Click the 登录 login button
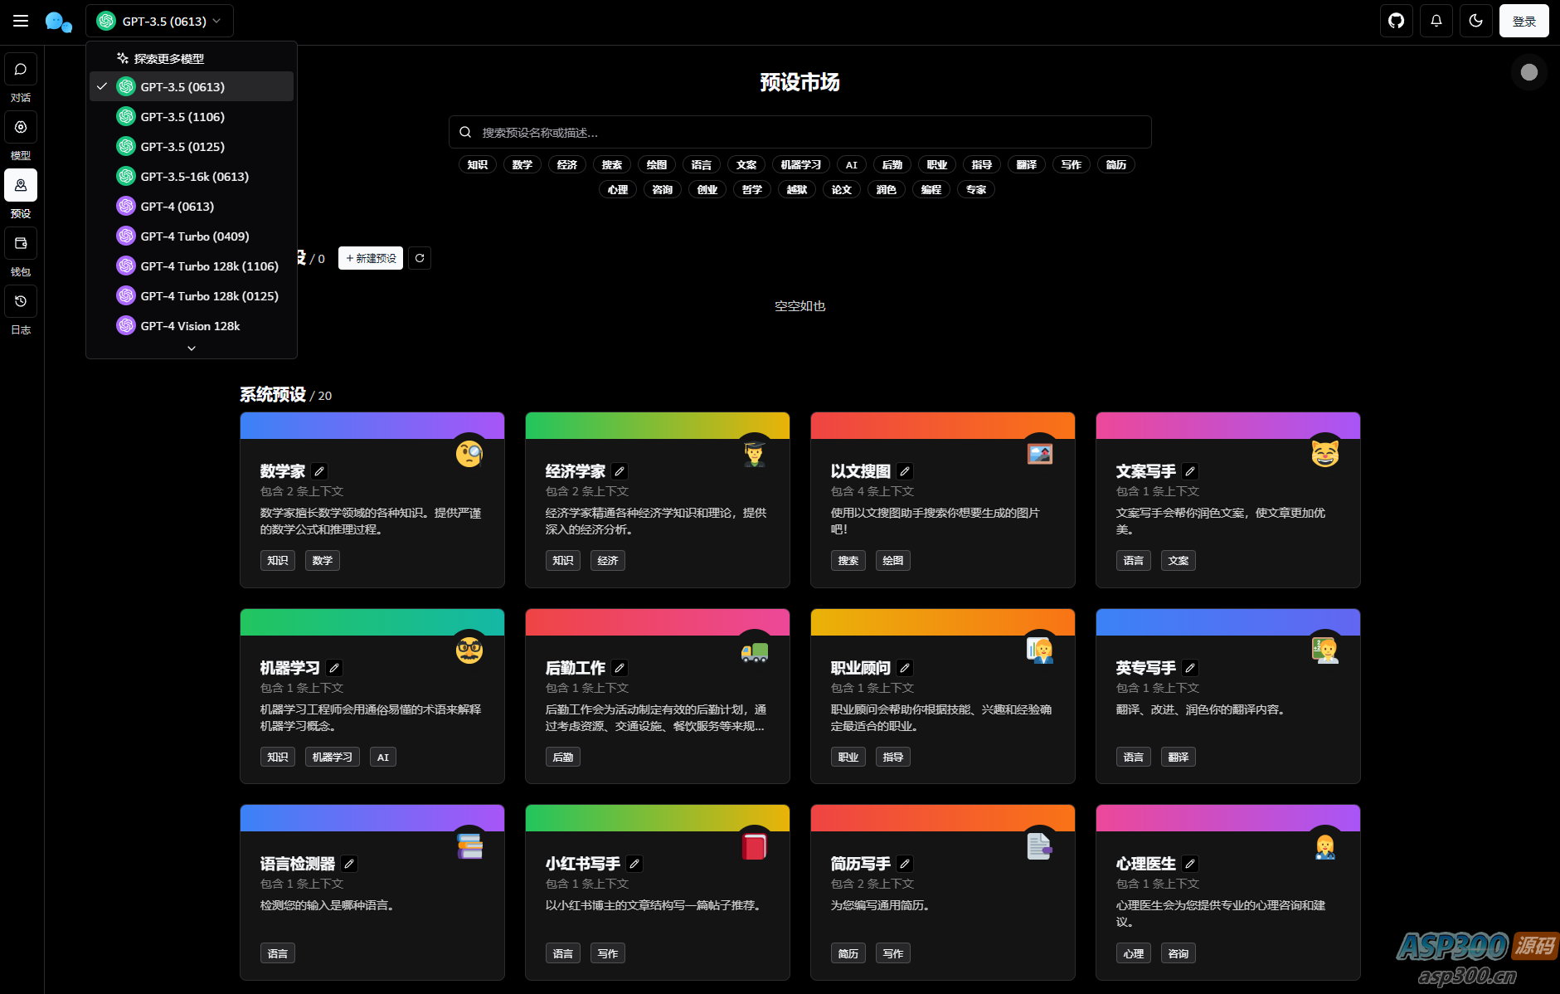This screenshot has height=994, width=1560. click(1524, 21)
